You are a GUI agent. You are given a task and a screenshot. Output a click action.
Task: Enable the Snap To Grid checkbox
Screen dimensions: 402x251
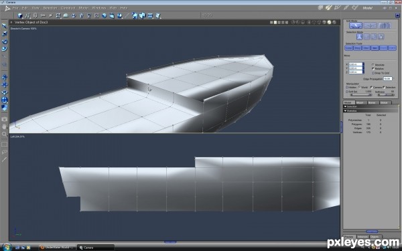373,73
